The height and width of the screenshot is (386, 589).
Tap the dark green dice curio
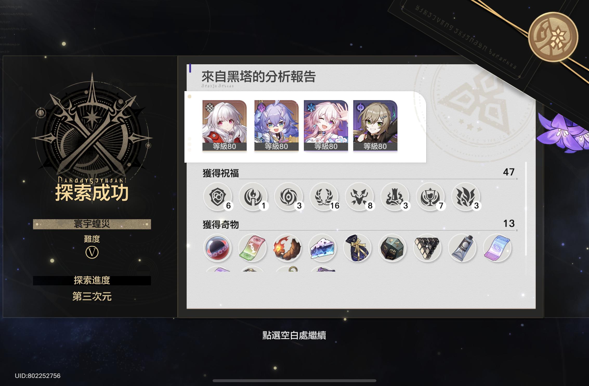click(x=392, y=248)
